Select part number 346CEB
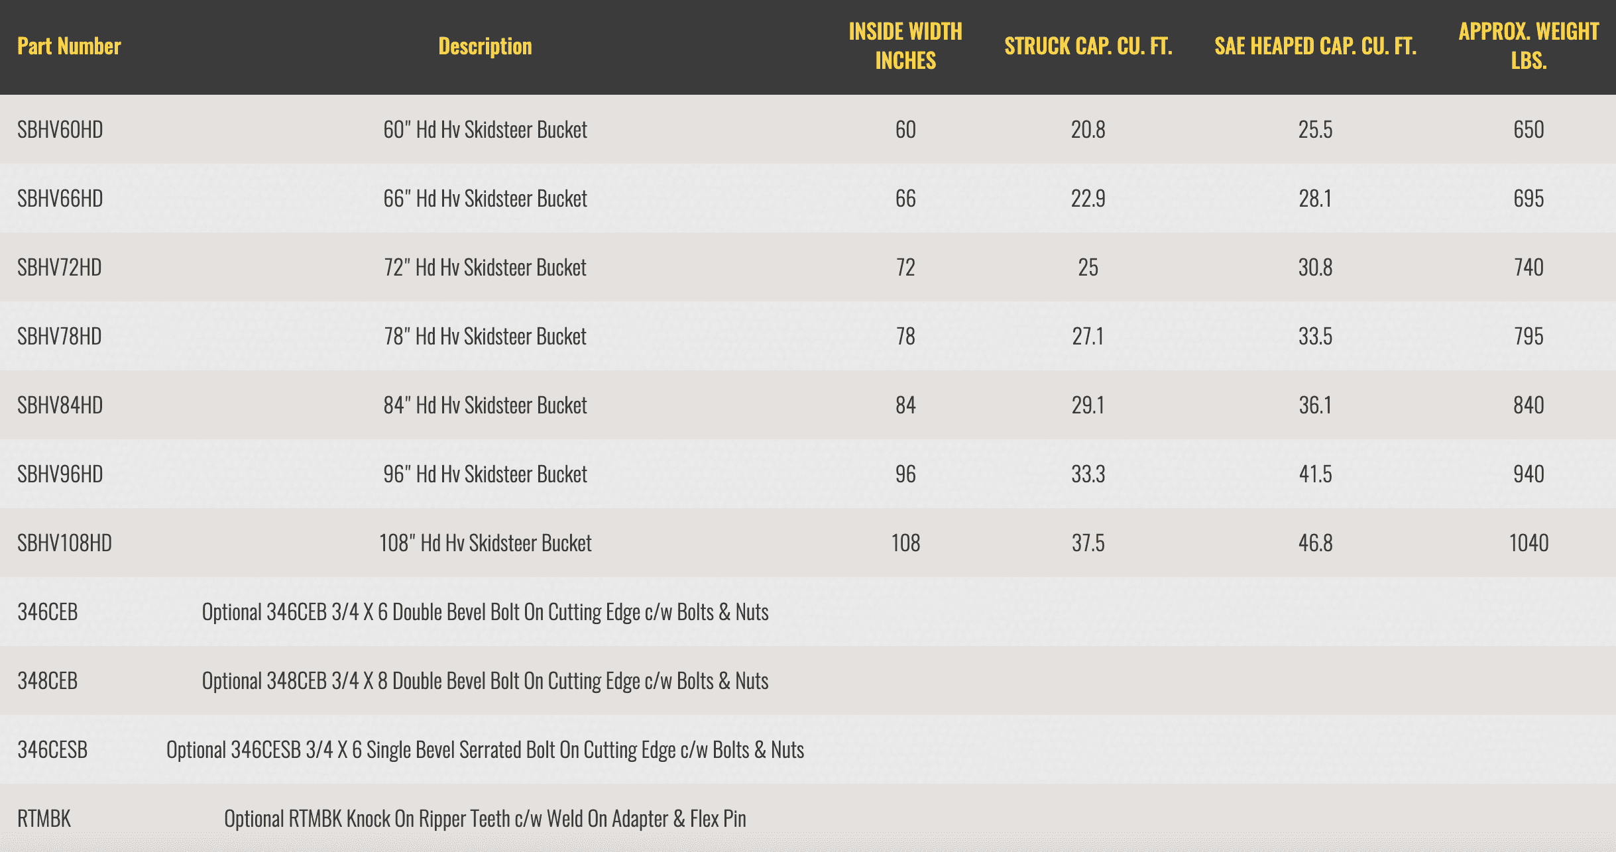The width and height of the screenshot is (1616, 852). coord(48,612)
